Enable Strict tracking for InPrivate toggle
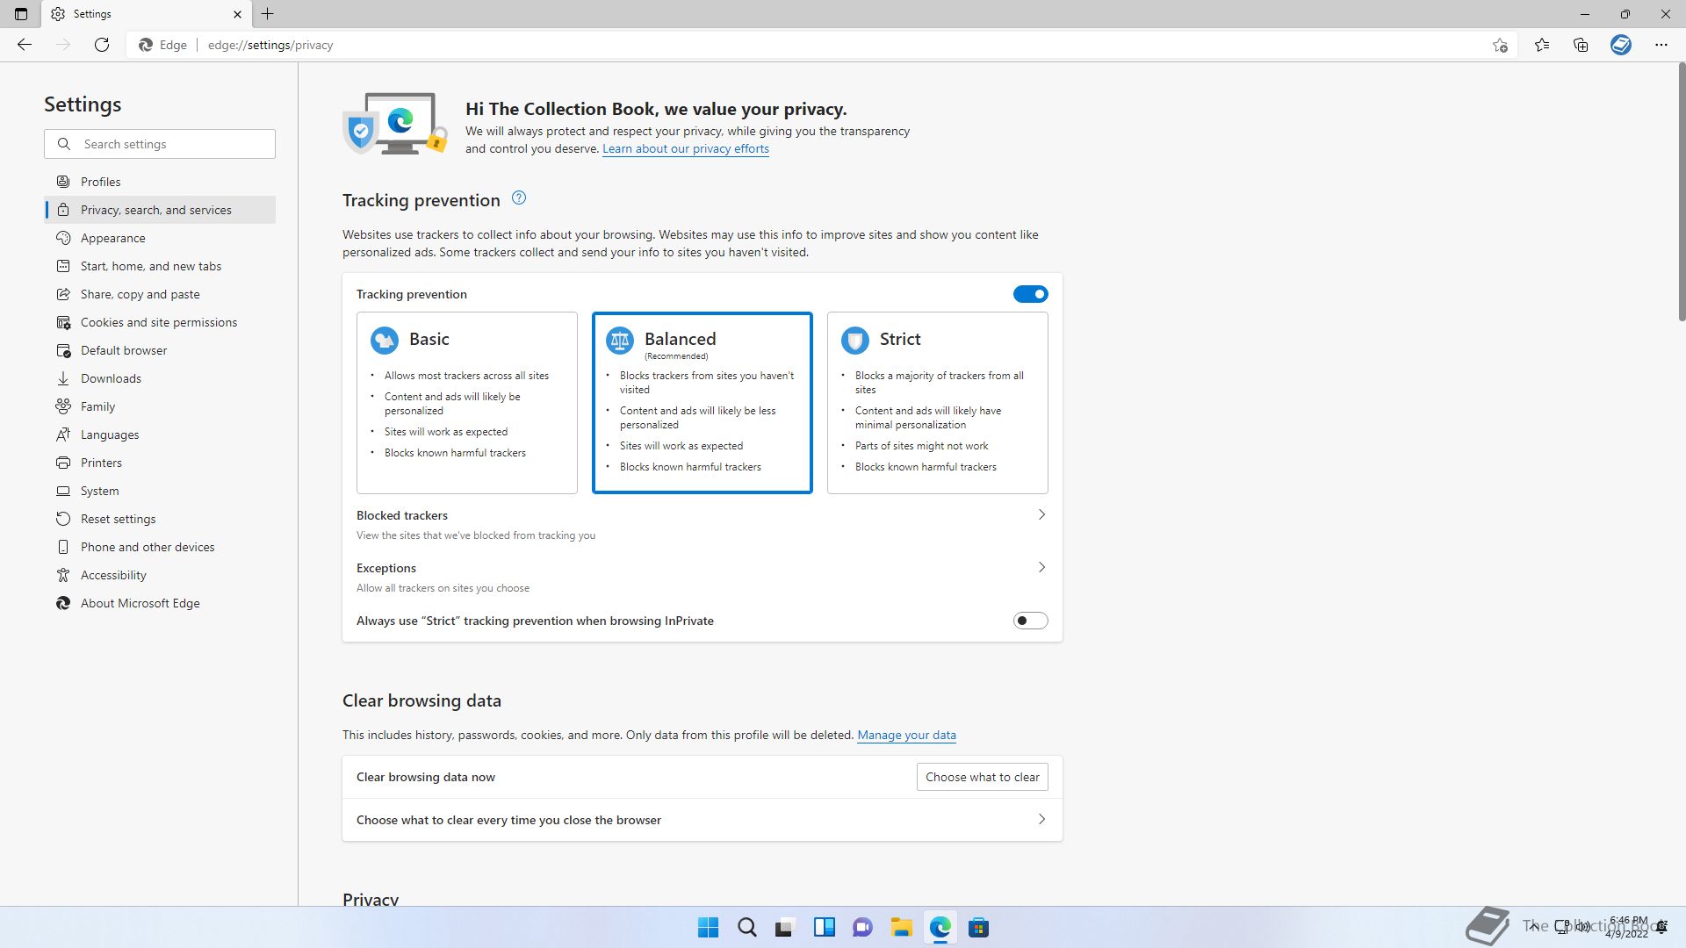1686x948 pixels. click(x=1030, y=621)
